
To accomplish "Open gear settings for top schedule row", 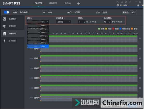I will (x=140, y=39).
